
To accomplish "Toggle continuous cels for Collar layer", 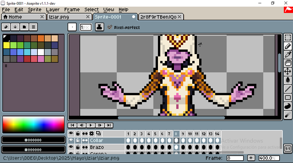I will [x=85, y=140].
